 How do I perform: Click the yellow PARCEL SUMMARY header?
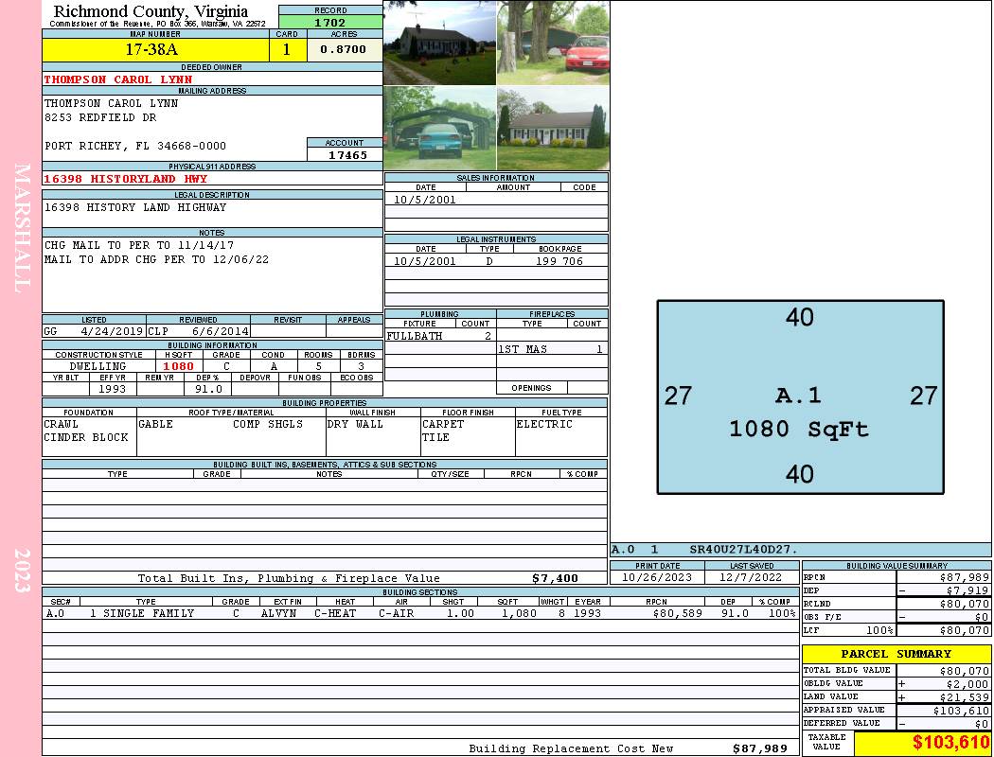click(896, 654)
